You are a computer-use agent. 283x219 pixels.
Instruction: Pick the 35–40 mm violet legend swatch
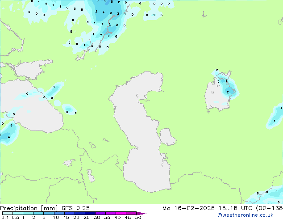(110, 213)
